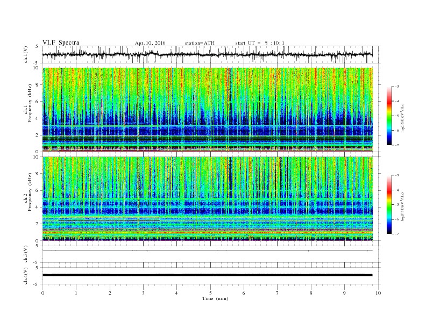
Task: Click the "3" tick on the time axis
Action: tap(143, 293)
